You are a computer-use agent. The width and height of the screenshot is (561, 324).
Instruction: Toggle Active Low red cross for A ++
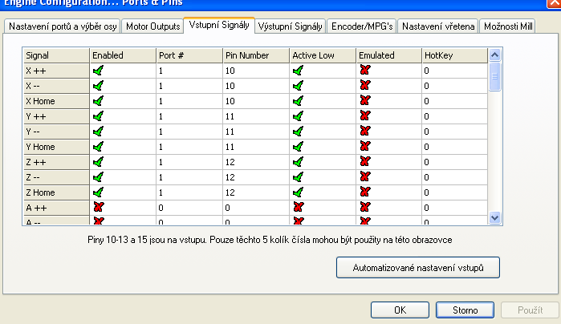tap(299, 207)
